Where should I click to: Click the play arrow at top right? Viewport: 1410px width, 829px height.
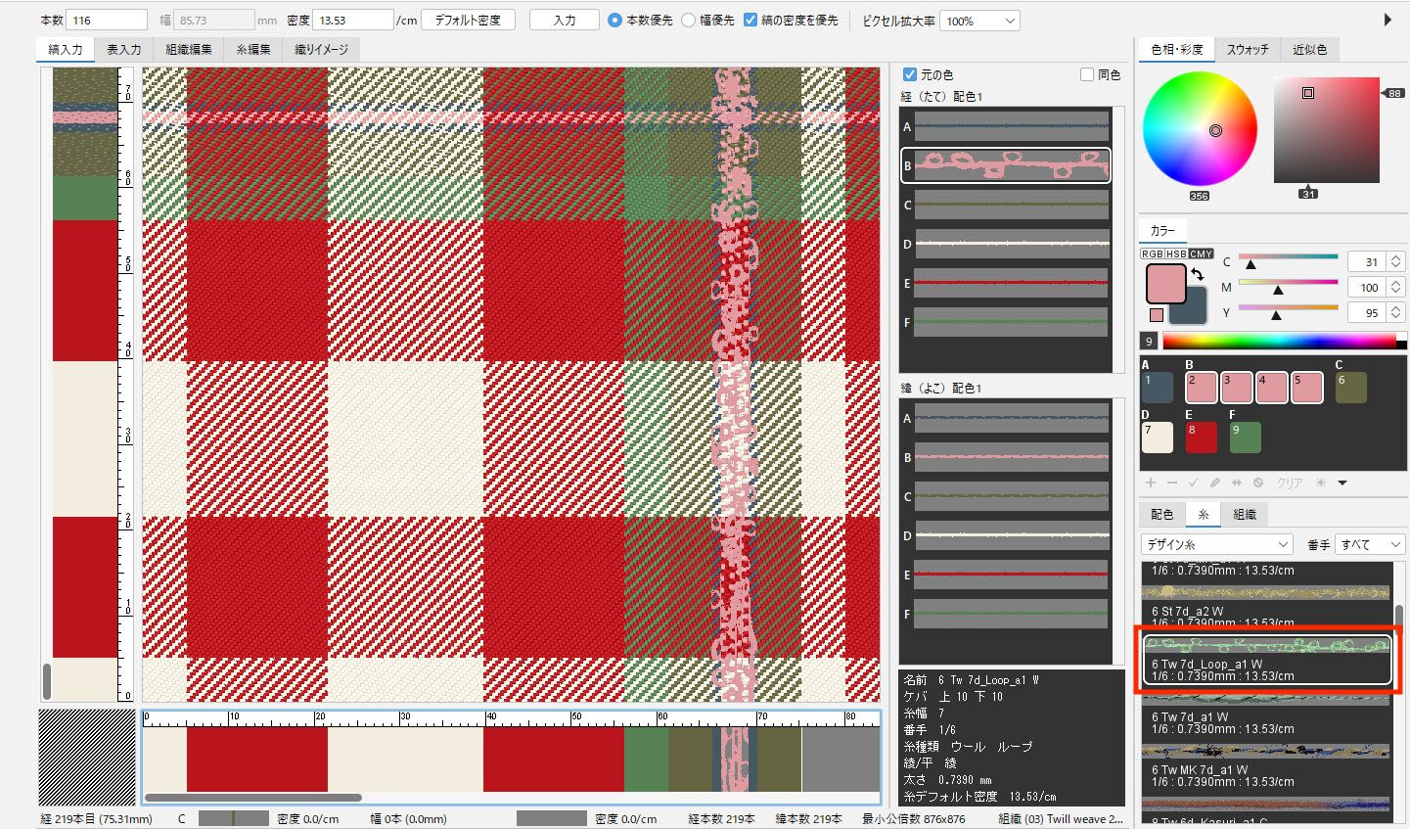tap(1387, 20)
